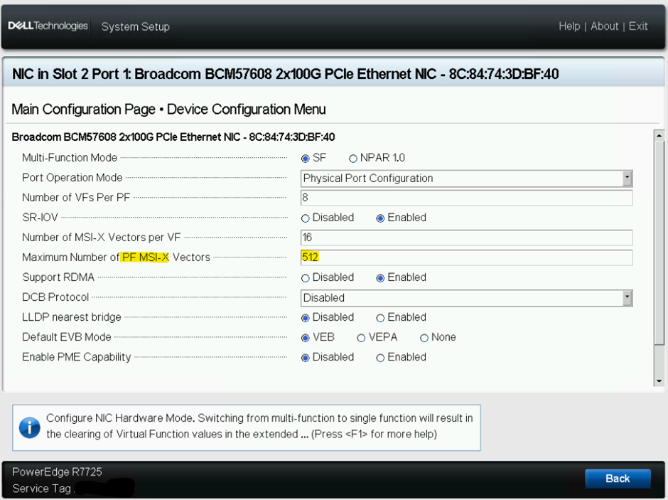Select NPAR 1.0 for Multi-Function Mode
Image resolution: width=668 pixels, height=500 pixels.
coord(352,159)
